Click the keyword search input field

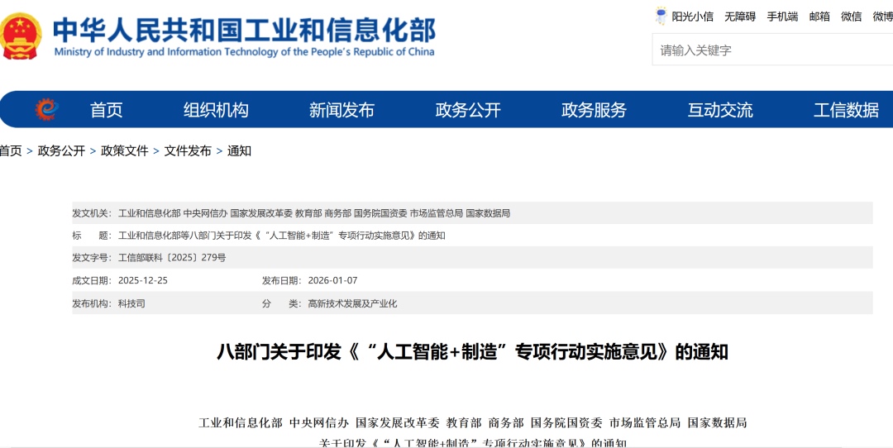click(x=769, y=50)
